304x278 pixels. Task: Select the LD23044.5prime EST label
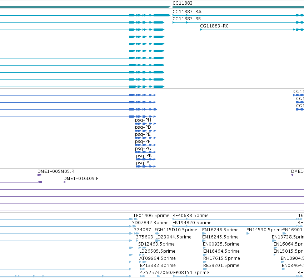(174, 237)
